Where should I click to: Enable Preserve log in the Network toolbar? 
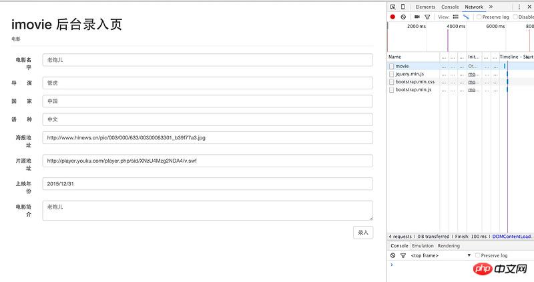point(479,17)
